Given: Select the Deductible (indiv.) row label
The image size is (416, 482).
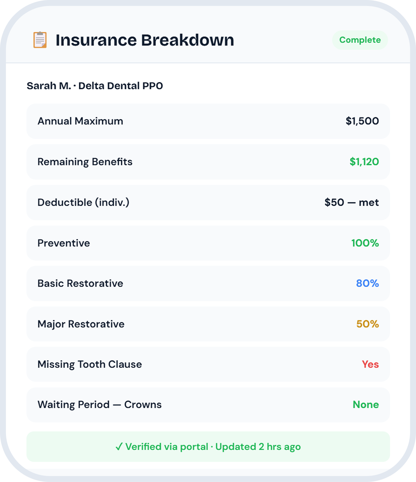Looking at the screenshot, I should (x=83, y=202).
